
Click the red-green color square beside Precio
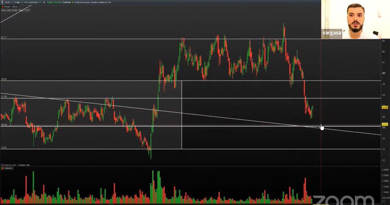(x=2, y=7)
